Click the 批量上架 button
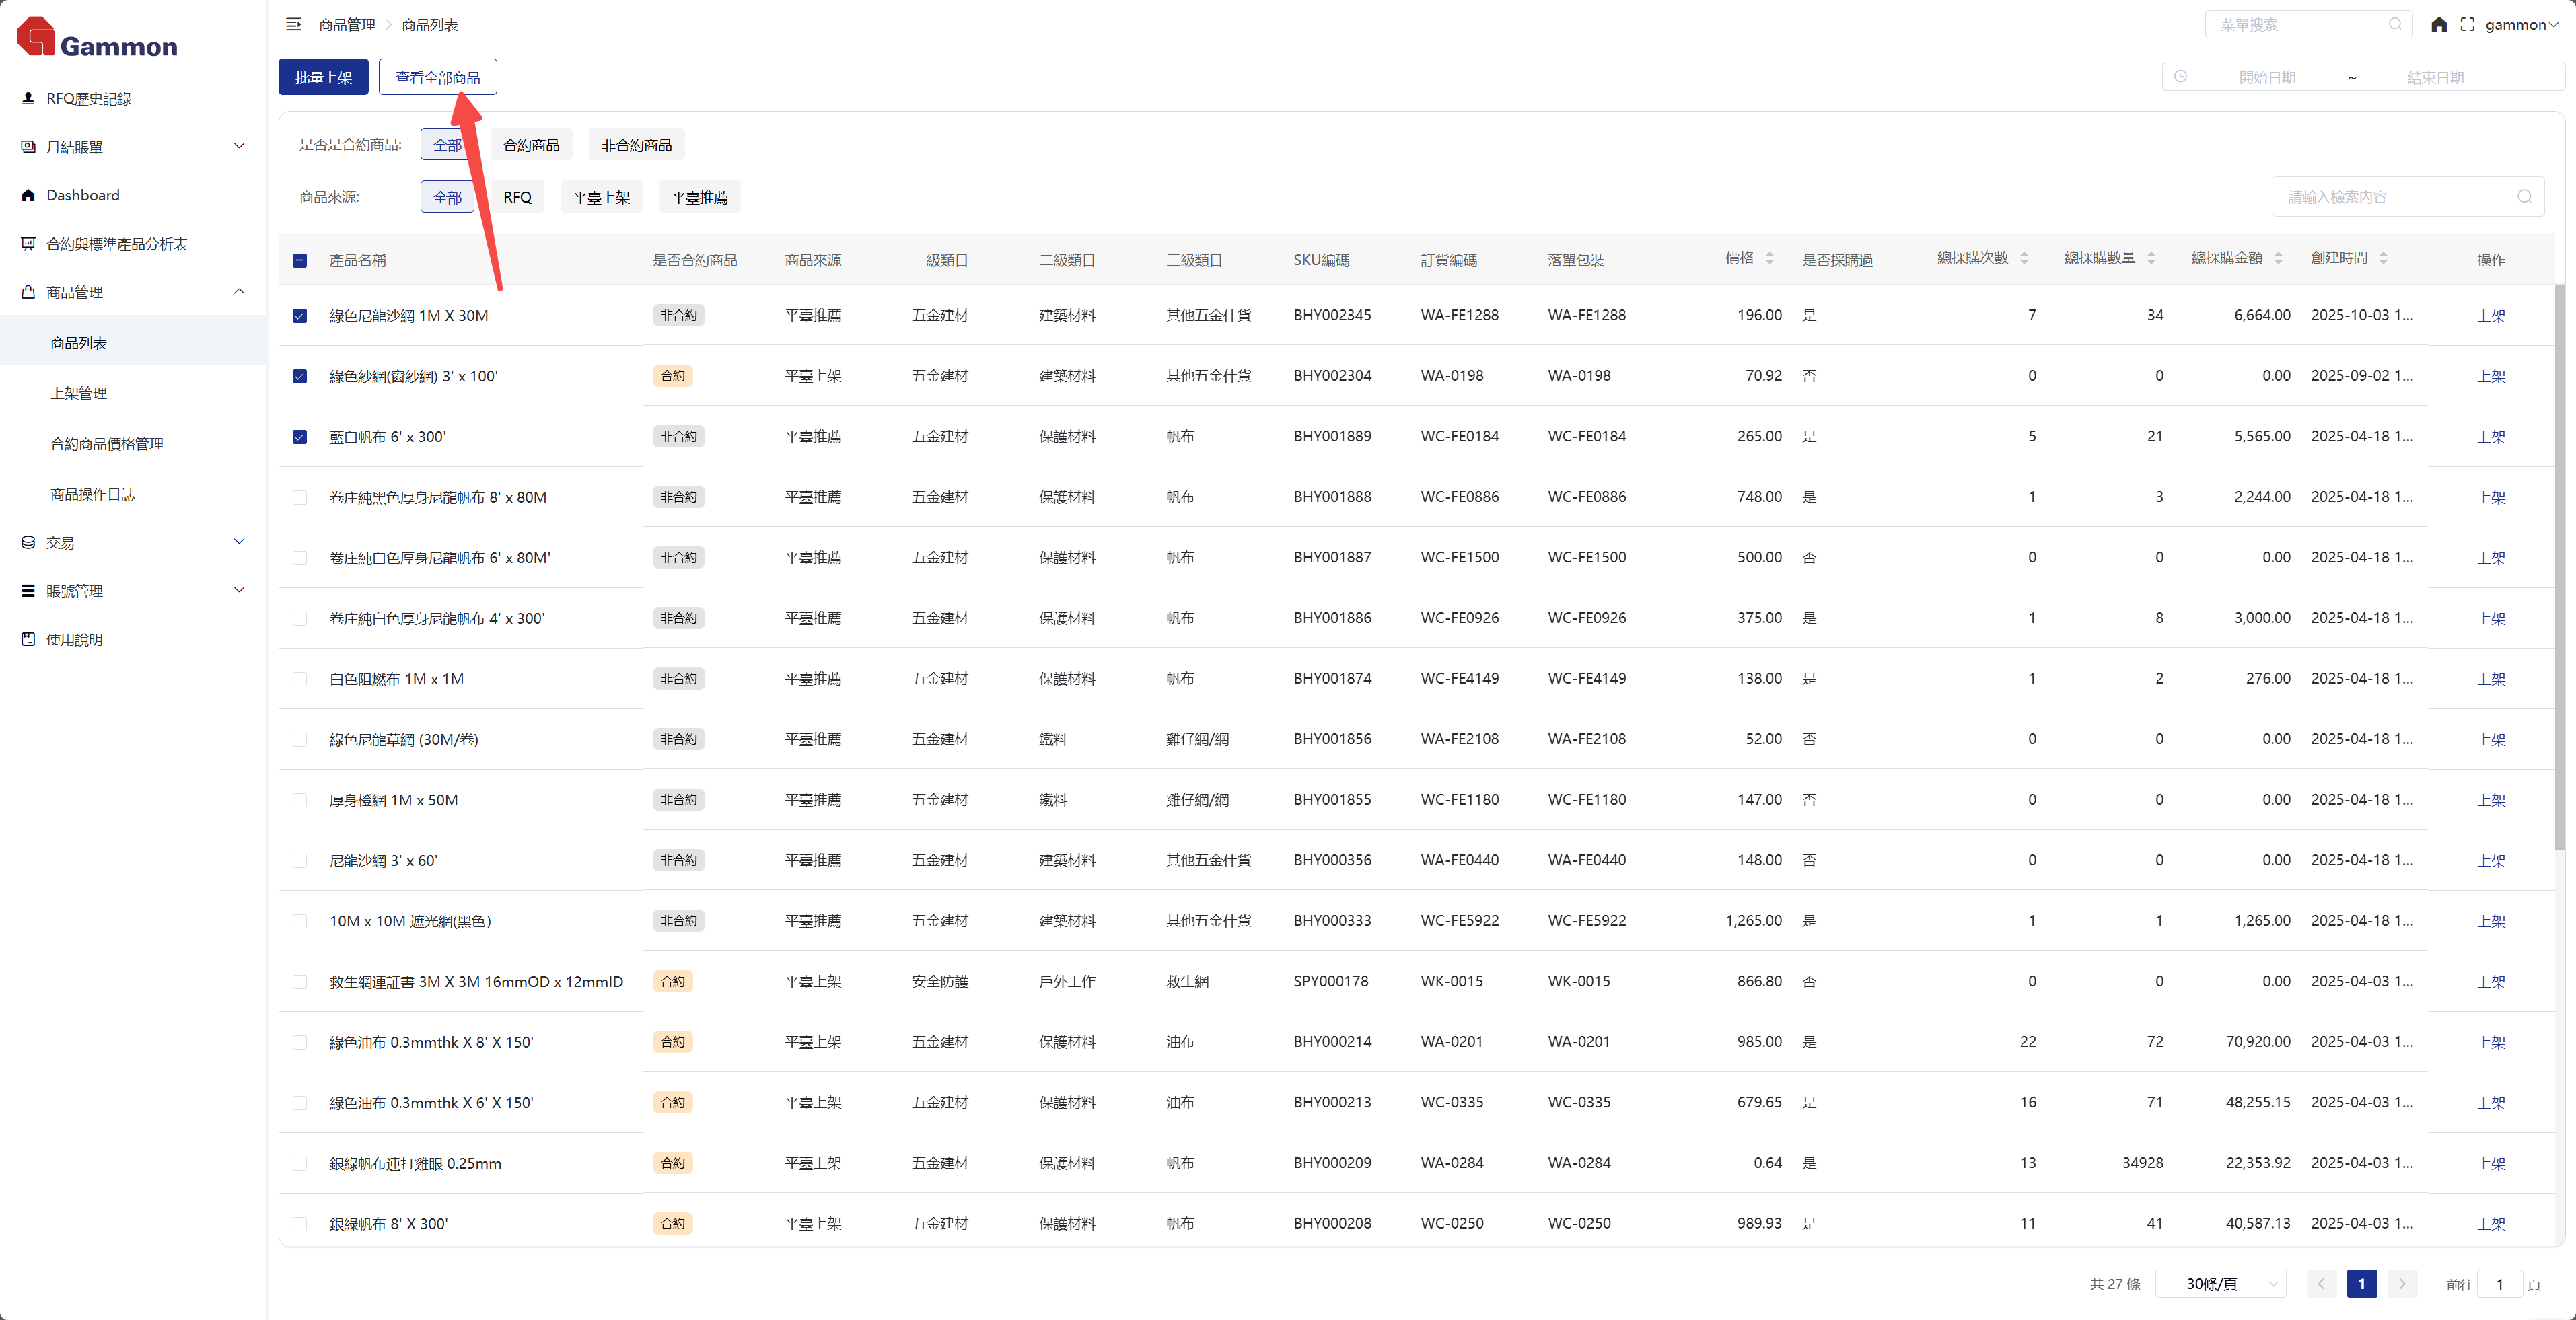This screenshot has width=2576, height=1320. pos(323,77)
